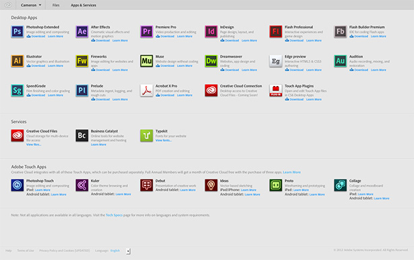
Task: Download Flash Builder Premium
Action: coord(359,36)
